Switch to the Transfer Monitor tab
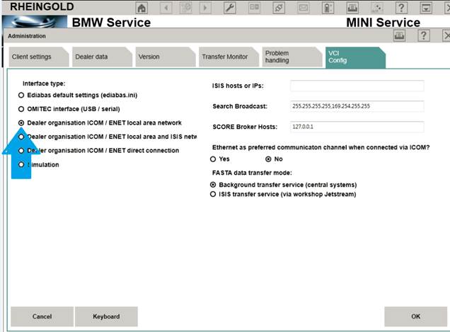Viewport: 450px width, 332px height. (229, 57)
